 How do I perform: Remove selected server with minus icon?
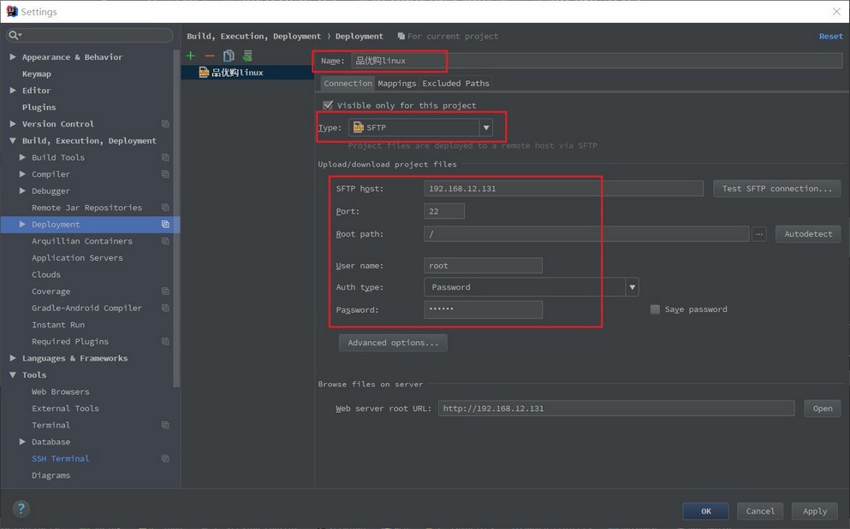coord(209,56)
